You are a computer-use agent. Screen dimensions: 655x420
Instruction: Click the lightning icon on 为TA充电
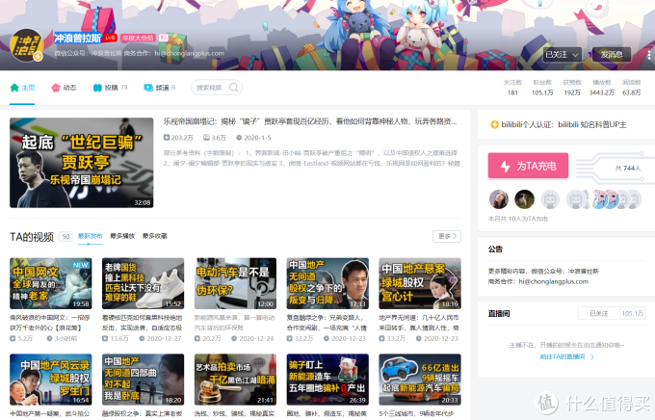[x=506, y=167]
